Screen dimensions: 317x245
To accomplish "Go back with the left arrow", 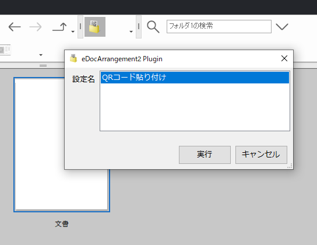I will (x=15, y=27).
